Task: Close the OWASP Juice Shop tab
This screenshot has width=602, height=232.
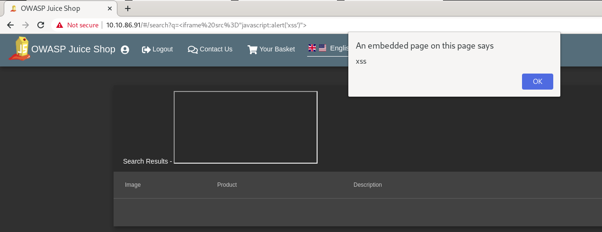Action: [110, 8]
